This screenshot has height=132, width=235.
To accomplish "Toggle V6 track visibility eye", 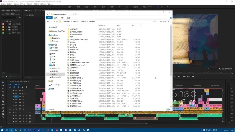I will coord(23,93).
